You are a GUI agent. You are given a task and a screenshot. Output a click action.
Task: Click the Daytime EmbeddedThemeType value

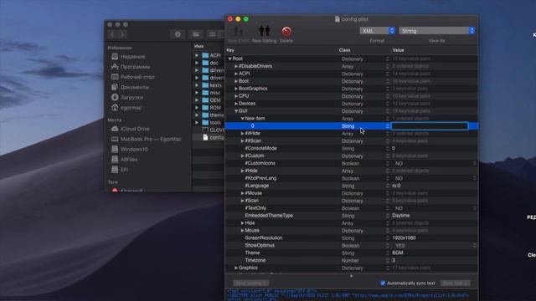[400, 216]
